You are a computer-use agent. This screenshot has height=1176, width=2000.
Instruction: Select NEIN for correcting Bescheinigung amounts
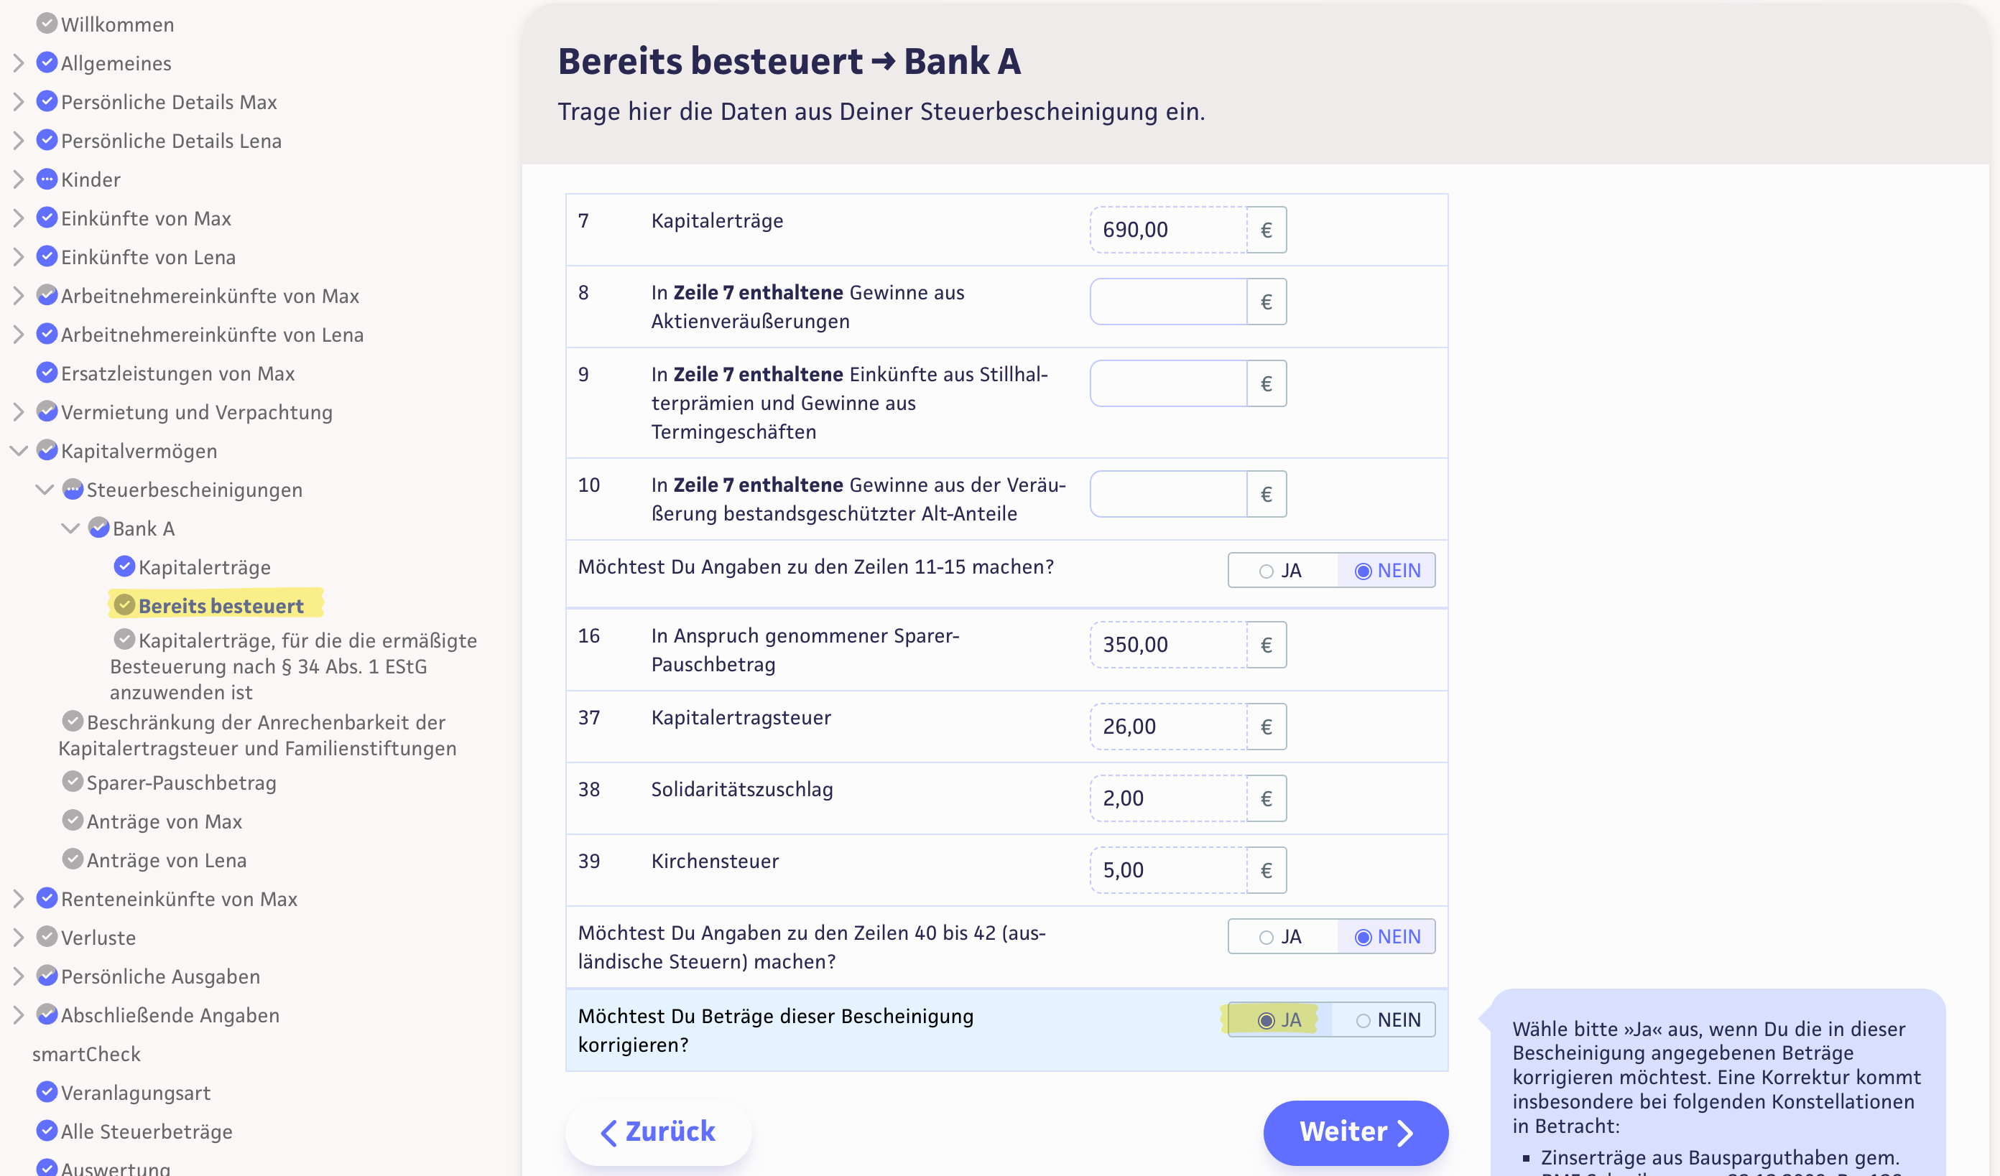1387,1019
